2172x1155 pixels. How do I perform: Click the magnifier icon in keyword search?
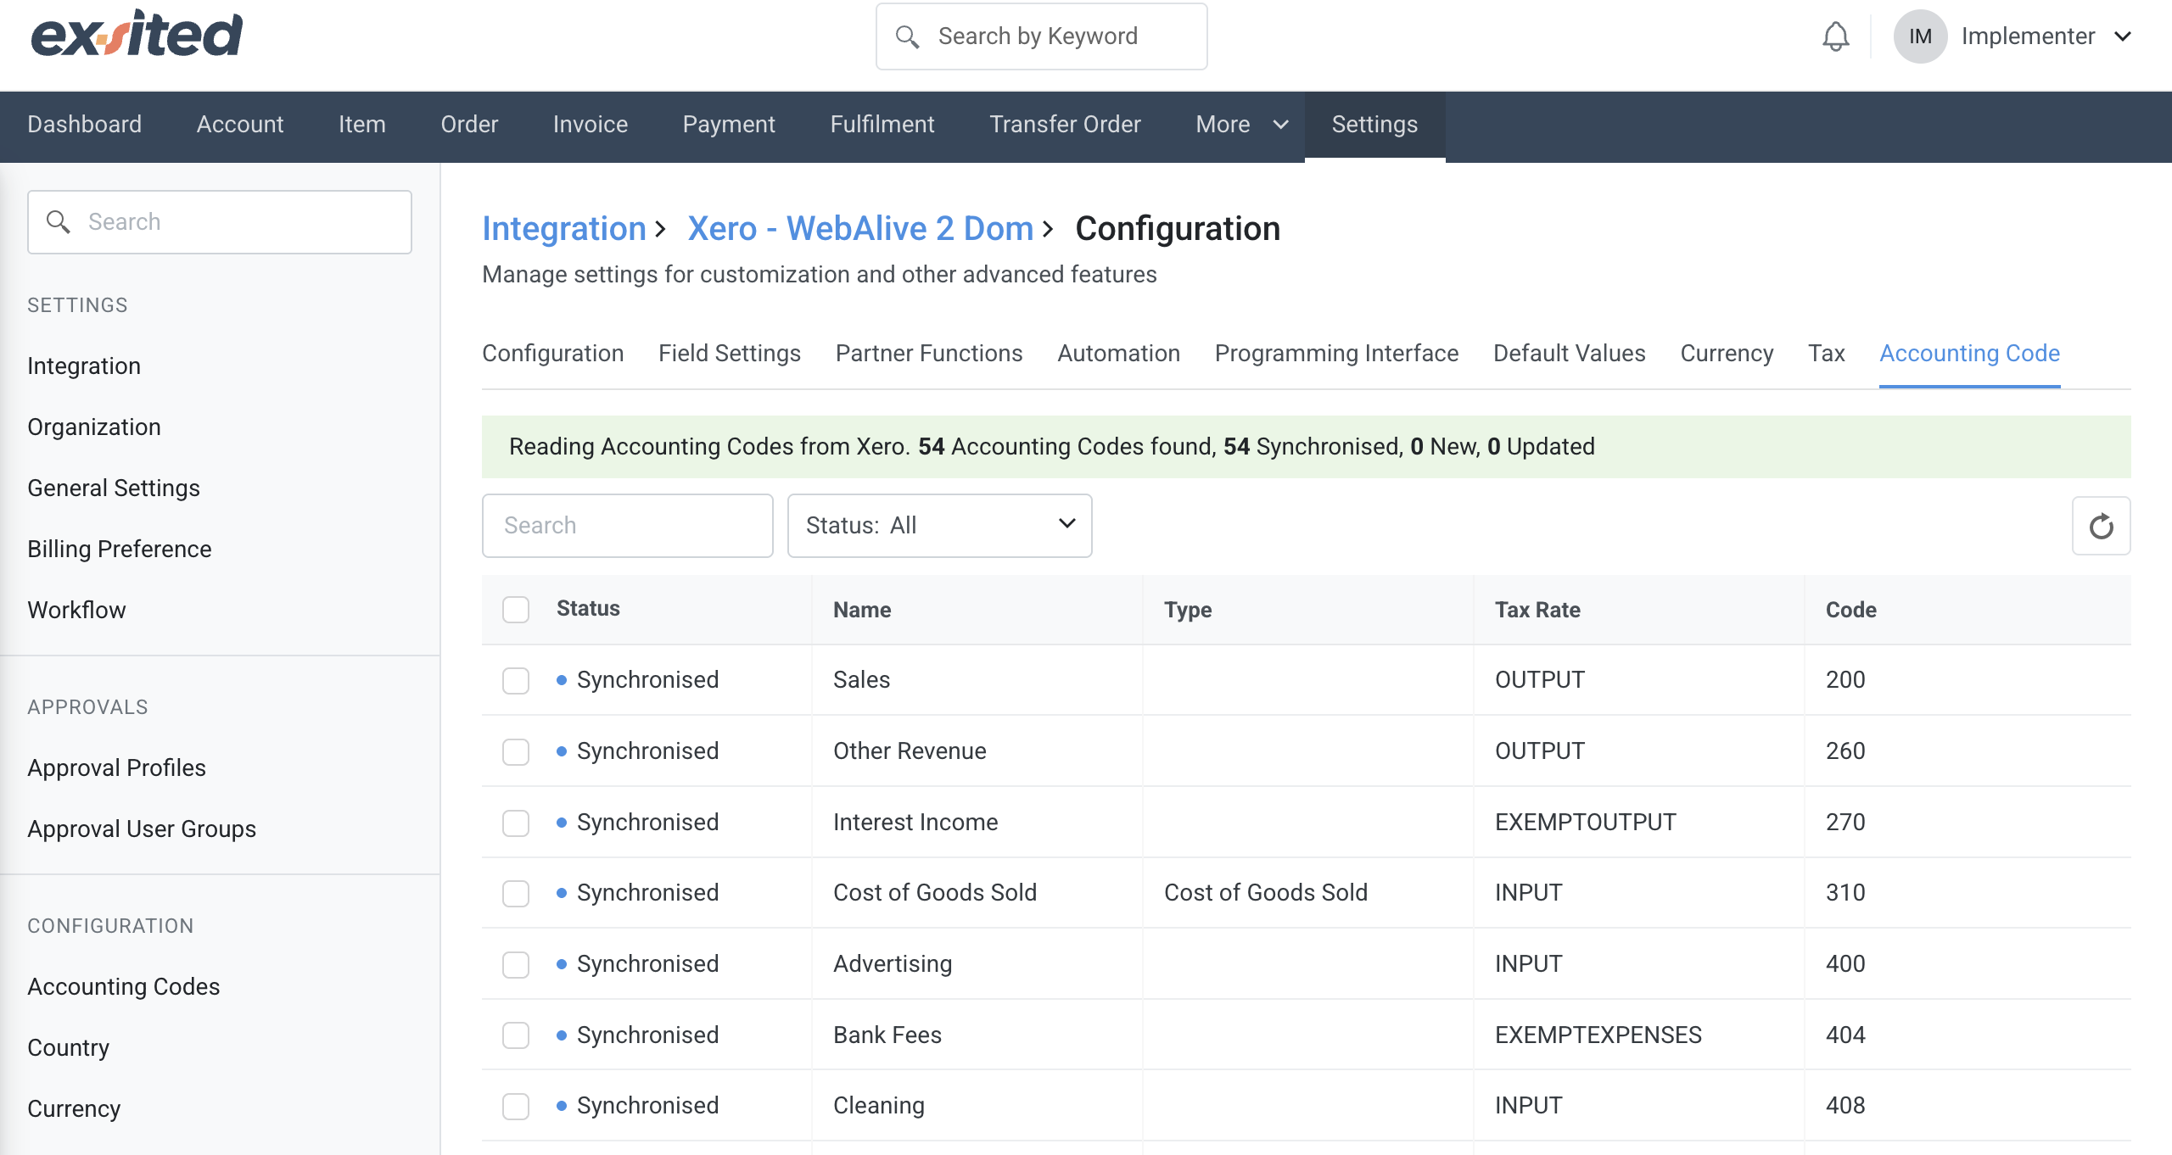click(907, 36)
